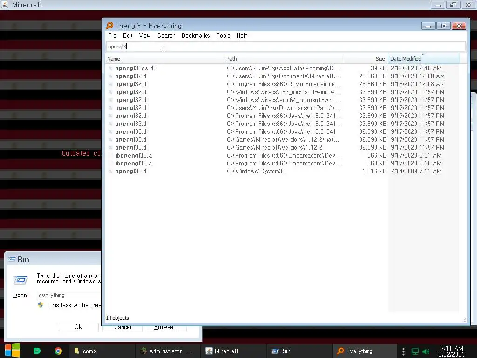
Task: Launch Google Chrome from the taskbar
Action: (x=58, y=351)
